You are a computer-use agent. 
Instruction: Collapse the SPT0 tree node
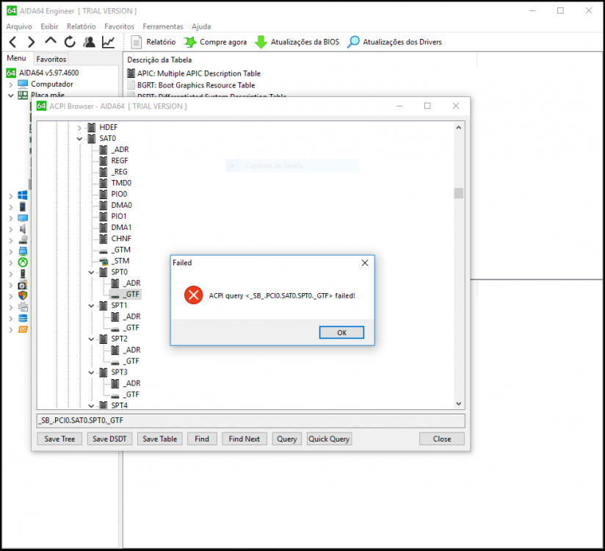pyautogui.click(x=91, y=273)
